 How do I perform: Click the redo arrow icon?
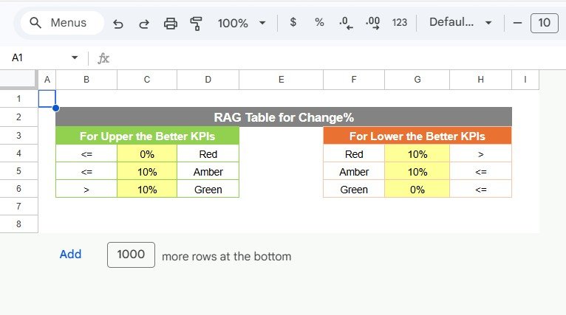pos(144,23)
